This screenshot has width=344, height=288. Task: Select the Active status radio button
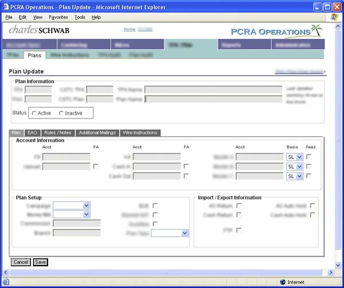click(x=34, y=113)
